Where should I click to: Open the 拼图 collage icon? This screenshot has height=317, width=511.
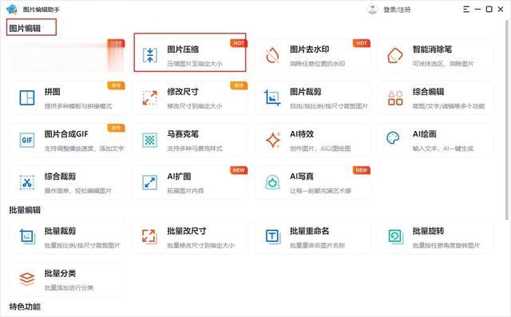(x=27, y=97)
